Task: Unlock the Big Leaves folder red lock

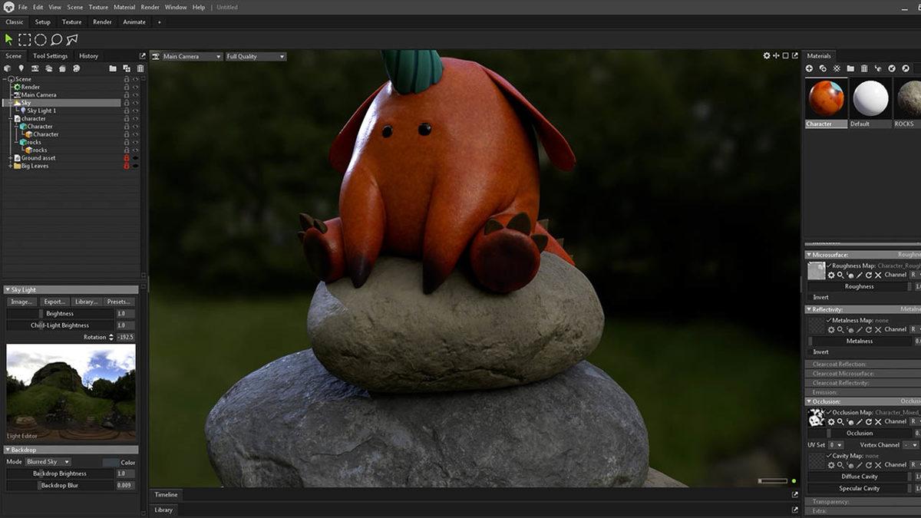Action: tap(127, 166)
